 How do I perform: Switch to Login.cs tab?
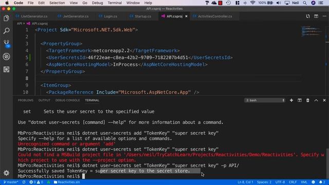[x=108, y=16]
